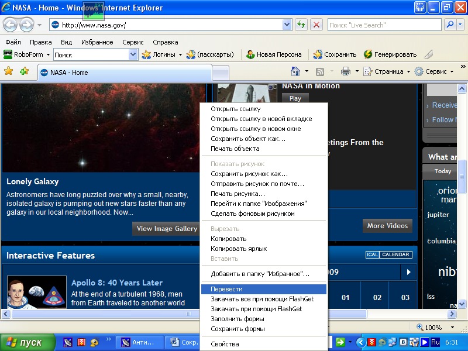The image size is (468, 351).
Task: Click the pencil icon on RoboForm toolbar
Action: [429, 54]
